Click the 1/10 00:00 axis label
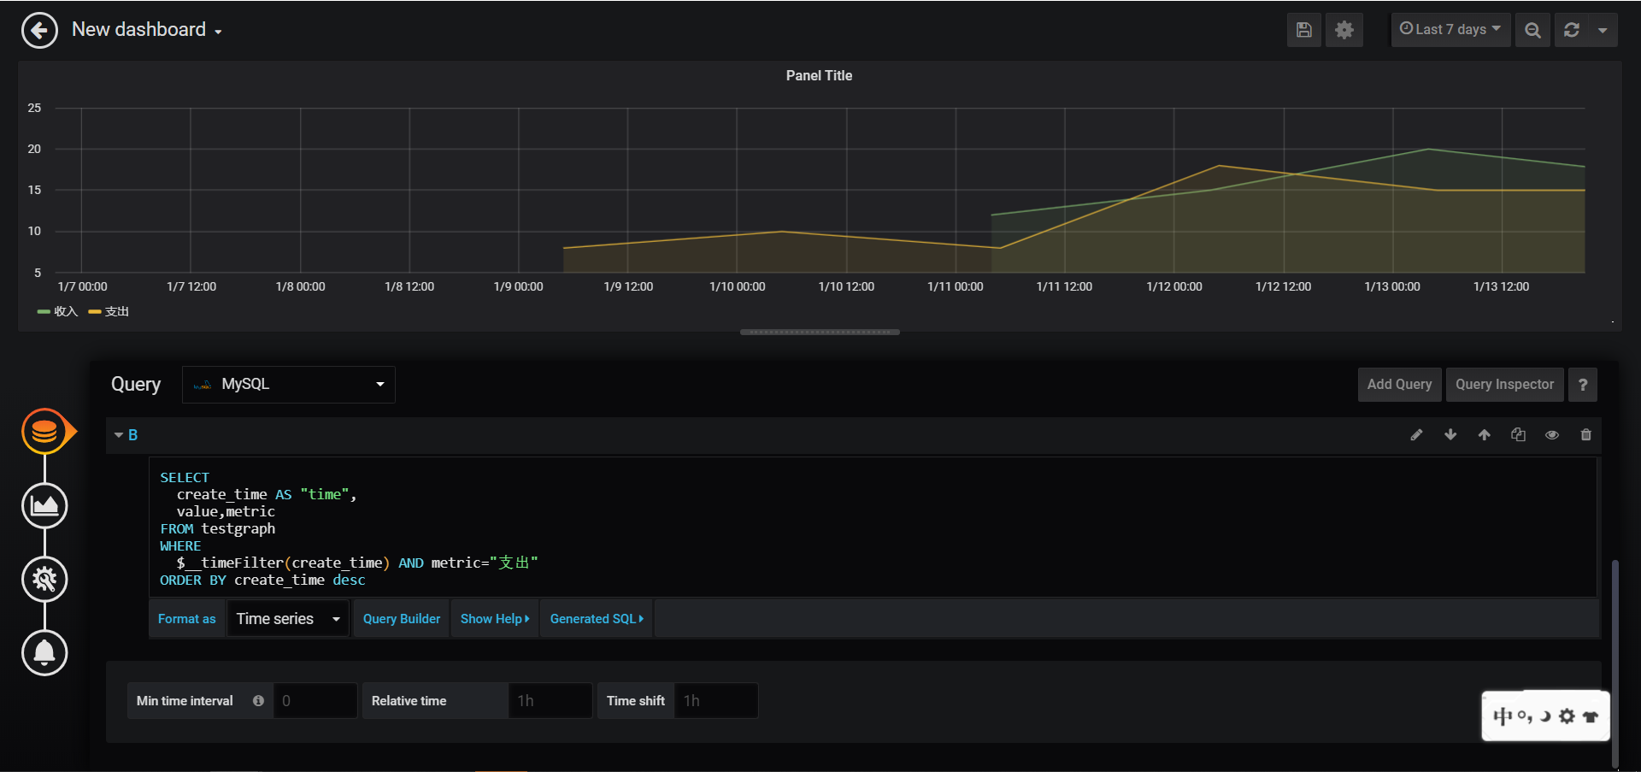The image size is (1641, 772). point(737,286)
